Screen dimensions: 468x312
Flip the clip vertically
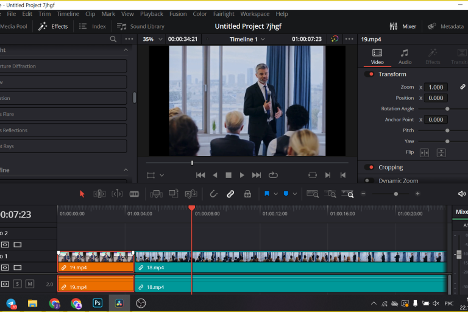441,152
